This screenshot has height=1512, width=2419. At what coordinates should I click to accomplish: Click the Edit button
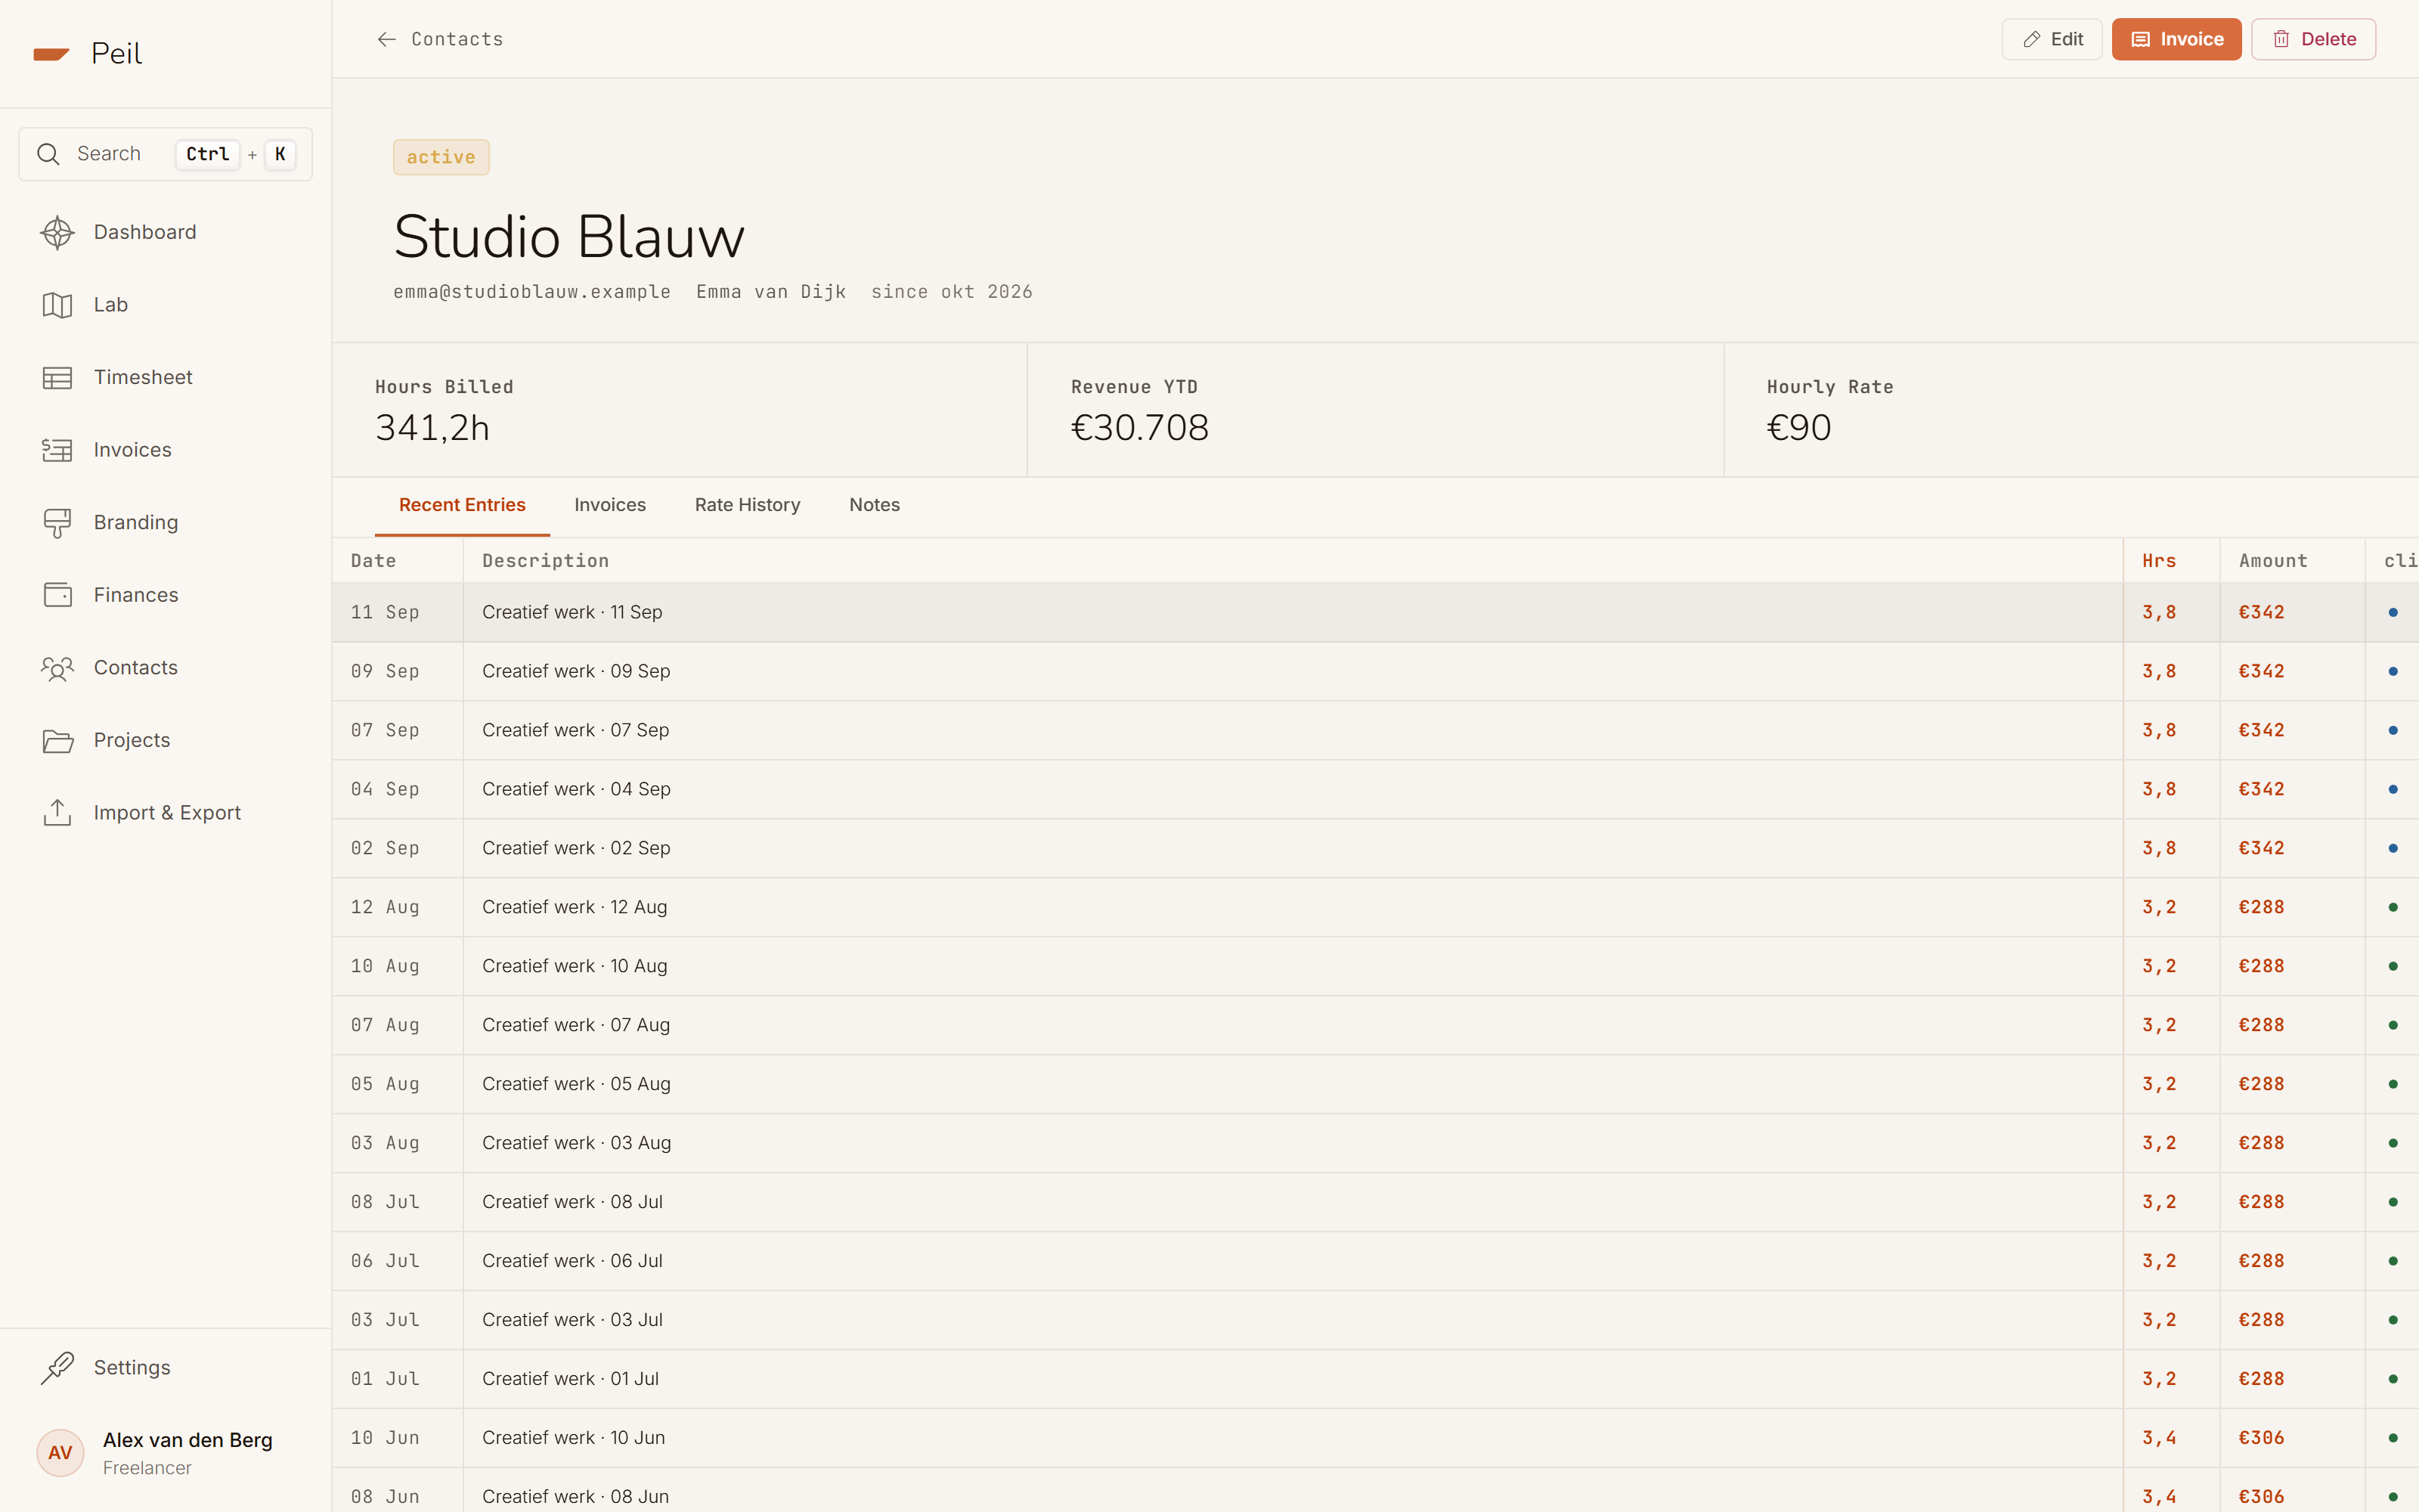click(2052, 39)
